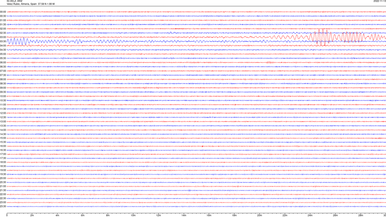The height and width of the screenshot is (217, 386).
Task: Click the 4m tick on the minute axis
Action: [x=57, y=215]
